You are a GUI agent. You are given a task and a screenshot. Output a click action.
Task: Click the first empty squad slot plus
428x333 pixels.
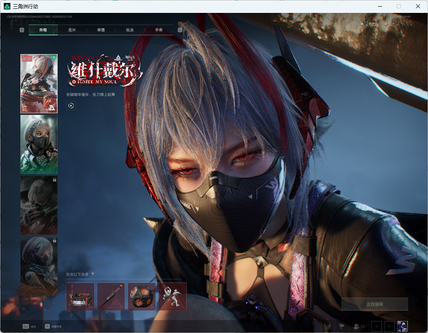(376, 326)
